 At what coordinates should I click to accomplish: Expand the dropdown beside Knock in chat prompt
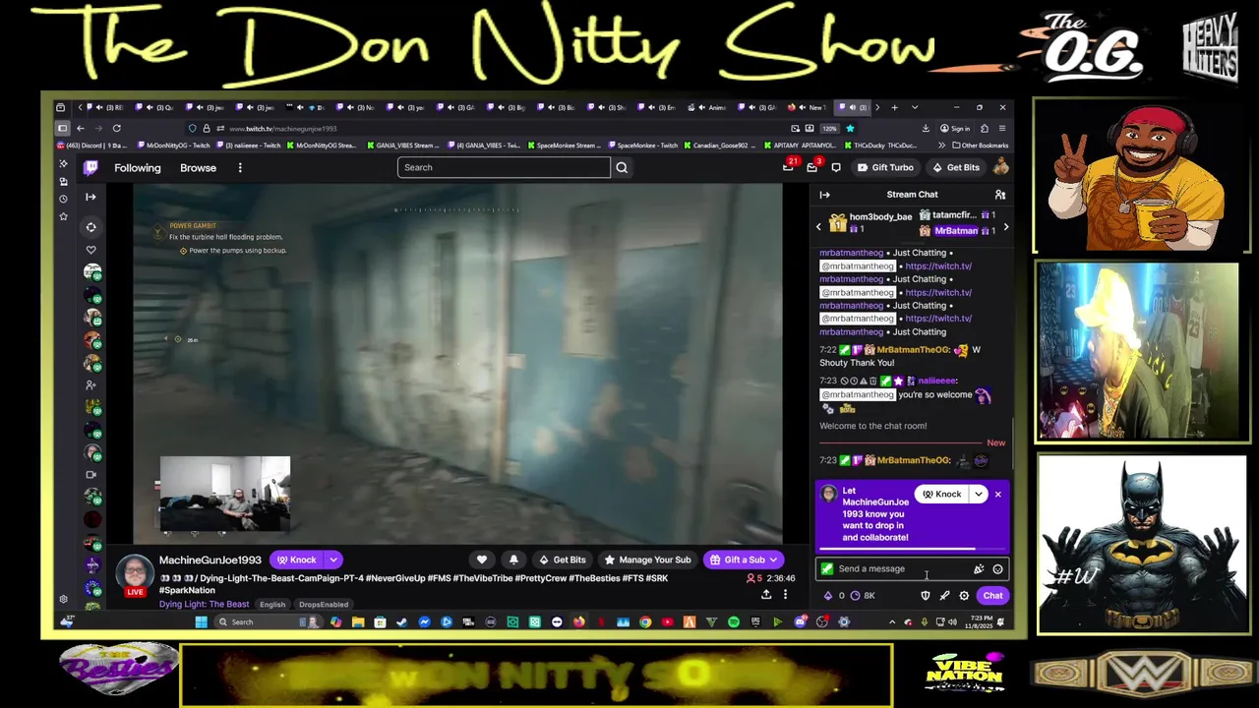click(x=979, y=494)
